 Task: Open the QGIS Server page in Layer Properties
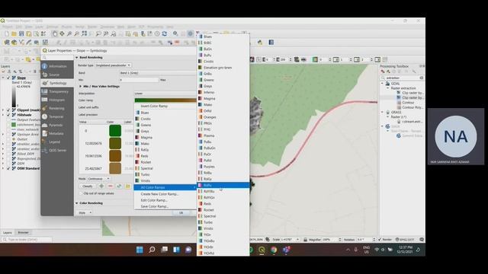click(57, 150)
